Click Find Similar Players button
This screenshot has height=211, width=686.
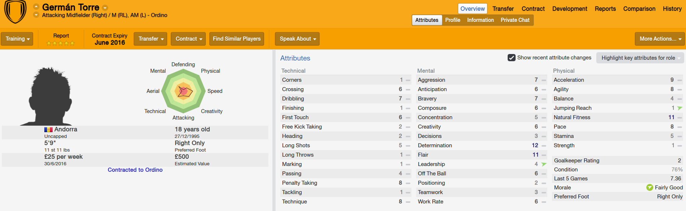pos(236,39)
